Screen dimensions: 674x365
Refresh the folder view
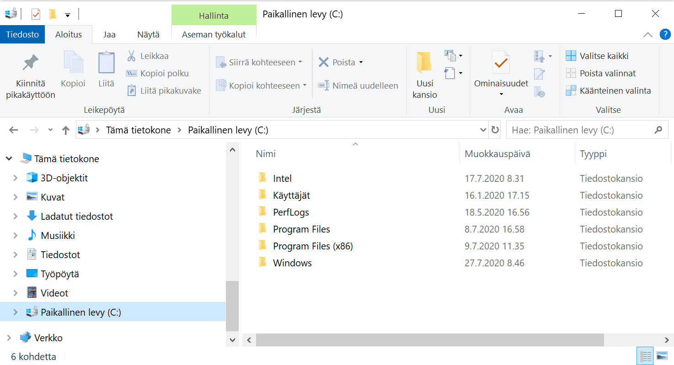point(495,130)
